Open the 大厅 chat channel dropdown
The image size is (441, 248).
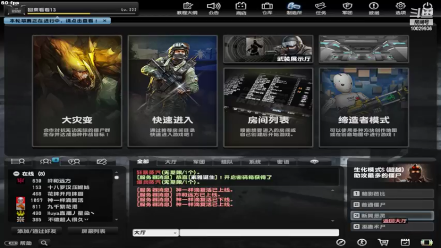click(x=155, y=233)
